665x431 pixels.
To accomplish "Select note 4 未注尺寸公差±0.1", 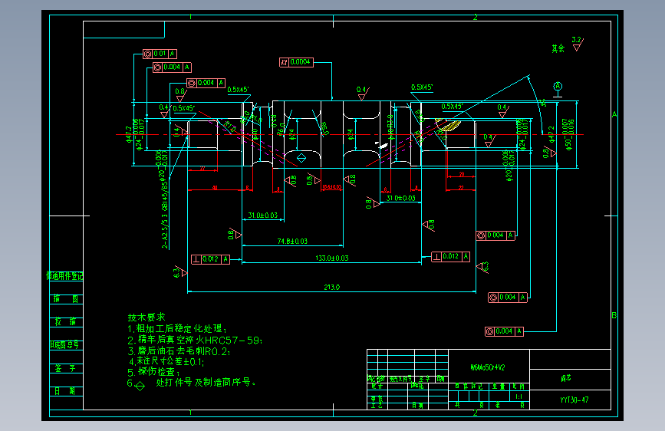I will [x=166, y=361].
